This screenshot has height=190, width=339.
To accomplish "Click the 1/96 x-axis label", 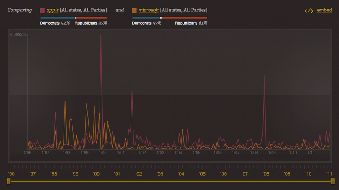I will point(27,153).
